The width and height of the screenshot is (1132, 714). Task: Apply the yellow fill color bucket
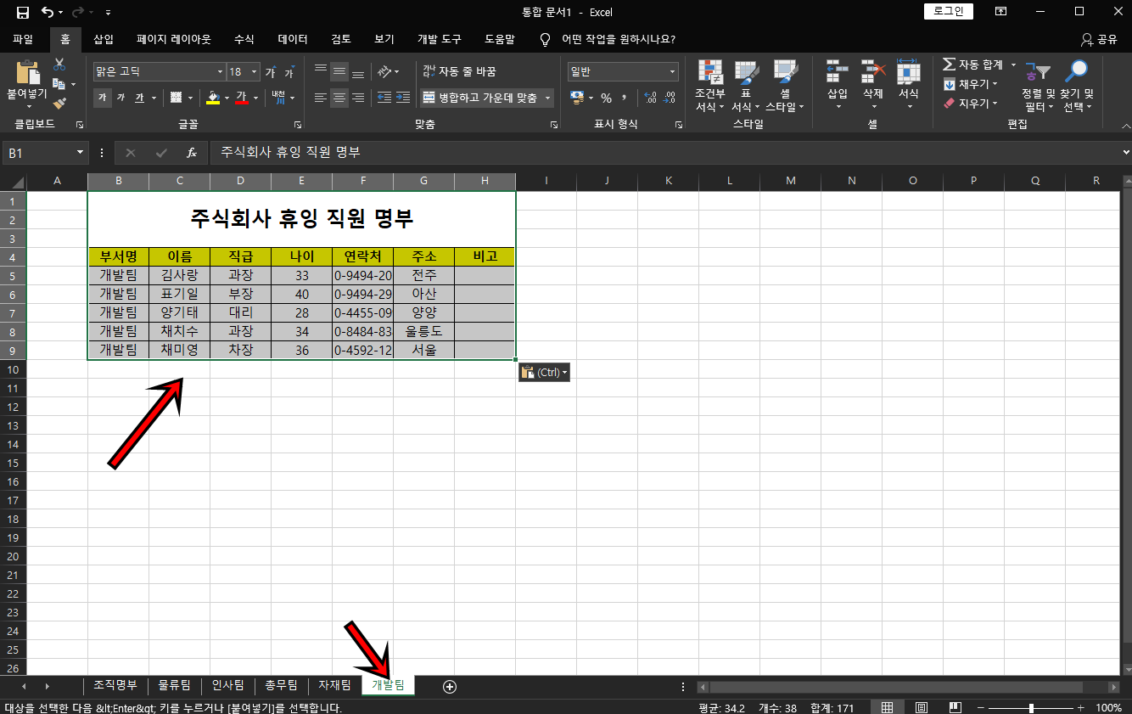(214, 98)
